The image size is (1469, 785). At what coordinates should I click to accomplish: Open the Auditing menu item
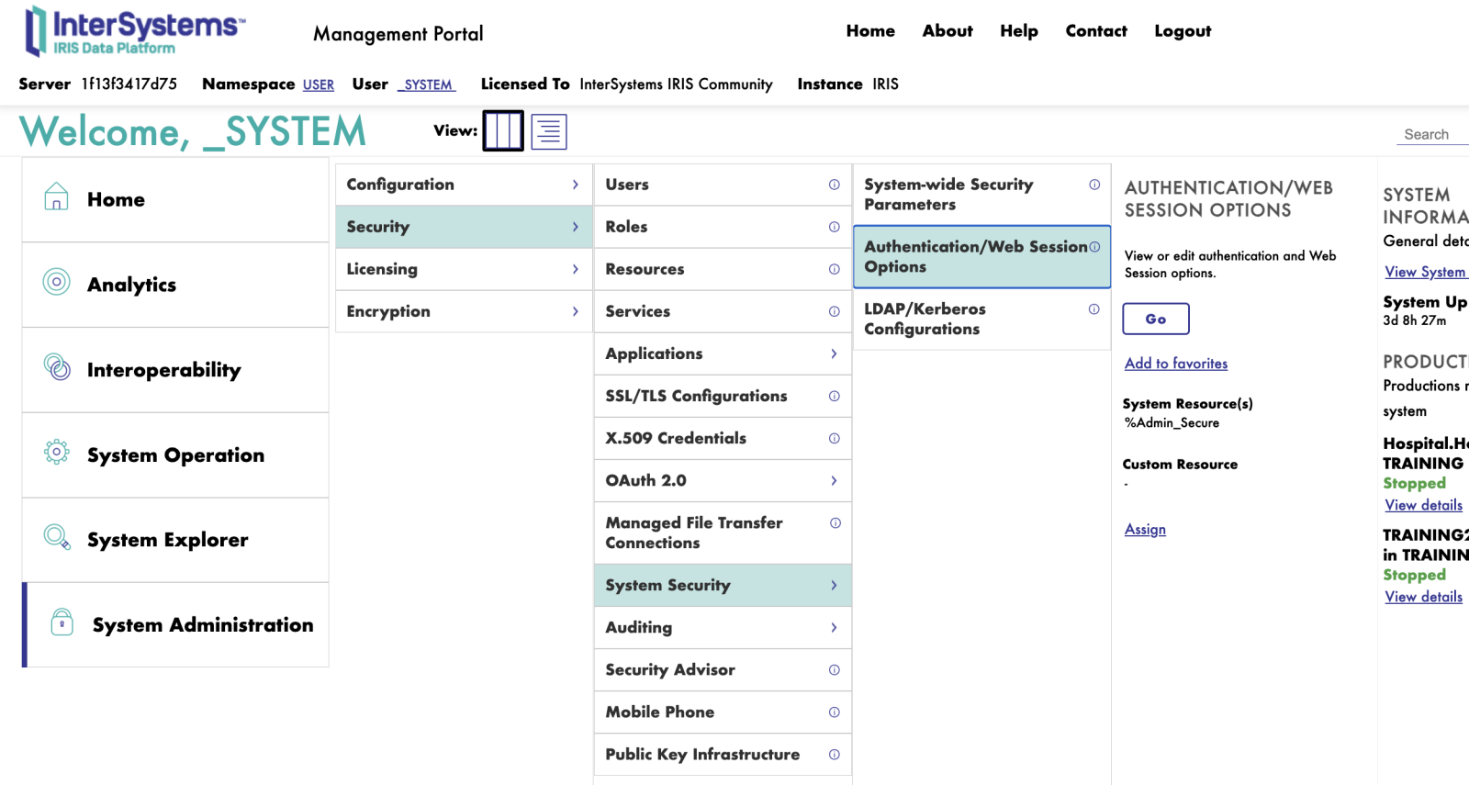(722, 628)
